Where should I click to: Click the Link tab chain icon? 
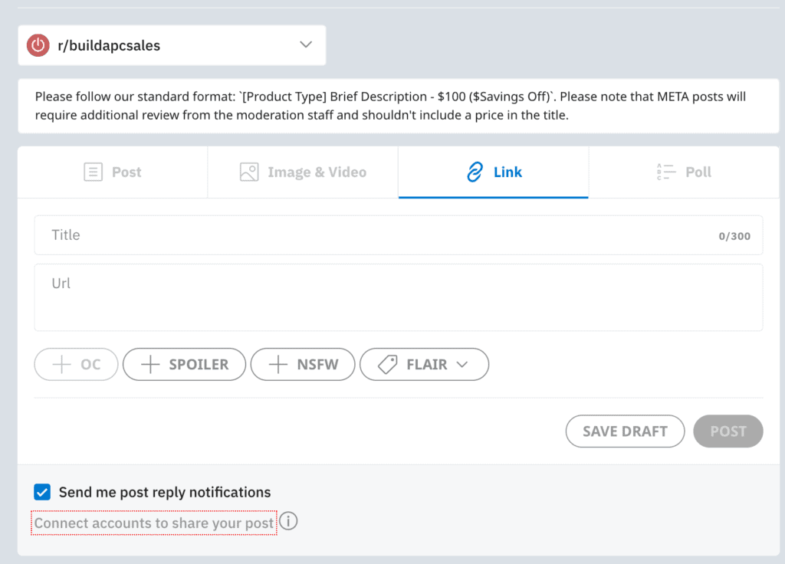[475, 172]
